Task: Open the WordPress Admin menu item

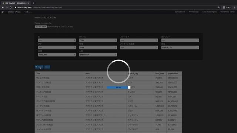Action: [x=227, y=12]
